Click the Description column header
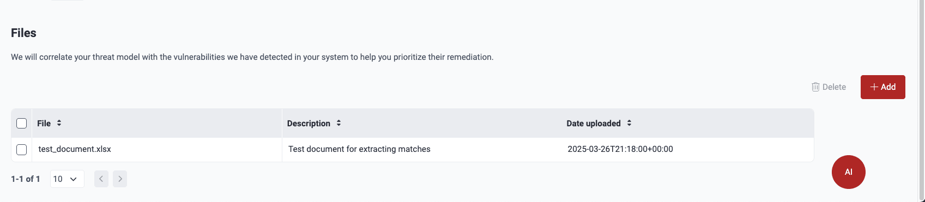 [x=309, y=124]
